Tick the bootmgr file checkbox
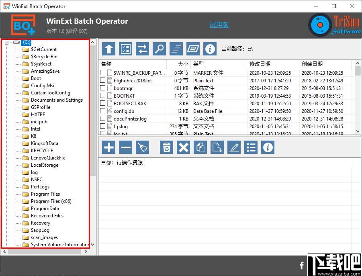The height and width of the screenshot is (276, 362). (x=103, y=88)
